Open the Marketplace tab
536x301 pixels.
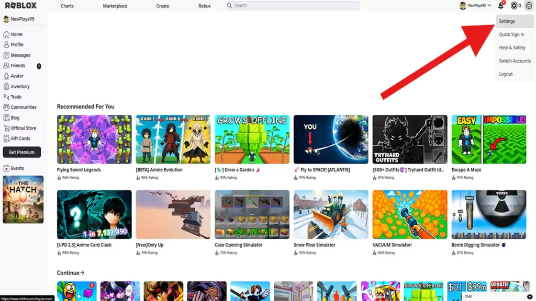pos(115,6)
